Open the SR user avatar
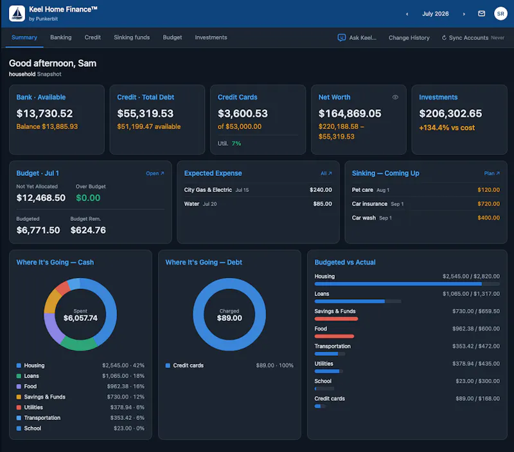514x452 pixels. point(501,13)
